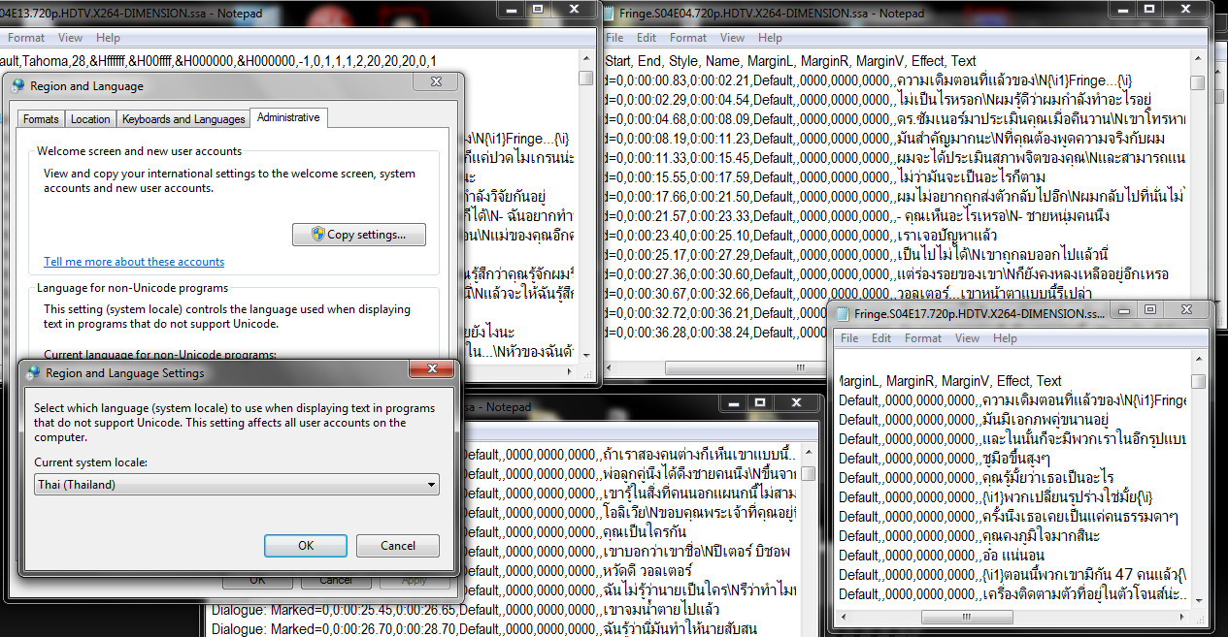Image resolution: width=1228 pixels, height=637 pixels.
Task: Open File menu in Fringe.S04E04 Notepad
Action: tap(614, 38)
